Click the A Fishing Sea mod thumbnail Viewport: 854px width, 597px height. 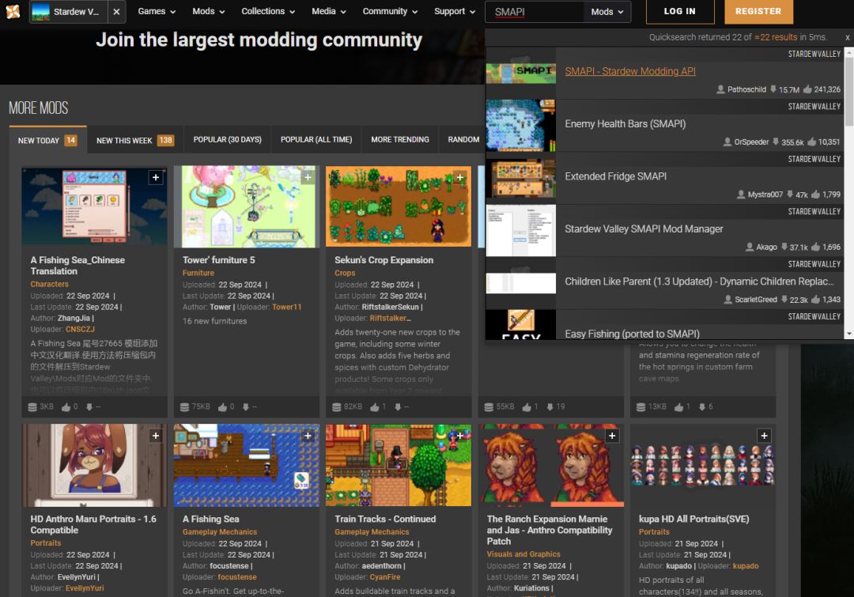click(x=247, y=465)
